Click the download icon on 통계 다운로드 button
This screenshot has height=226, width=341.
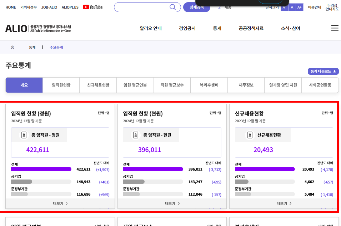point(334,71)
